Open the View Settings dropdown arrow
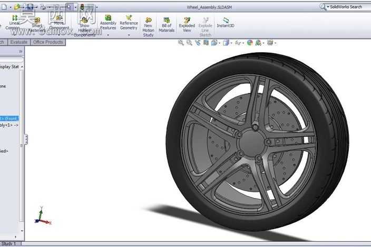Image resolution: width=371 pixels, height=247 pixels. click(276, 43)
